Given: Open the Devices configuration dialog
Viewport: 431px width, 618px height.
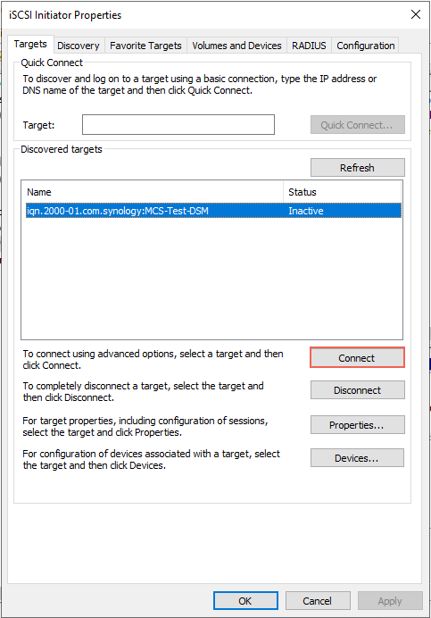Looking at the screenshot, I should pyautogui.click(x=357, y=458).
